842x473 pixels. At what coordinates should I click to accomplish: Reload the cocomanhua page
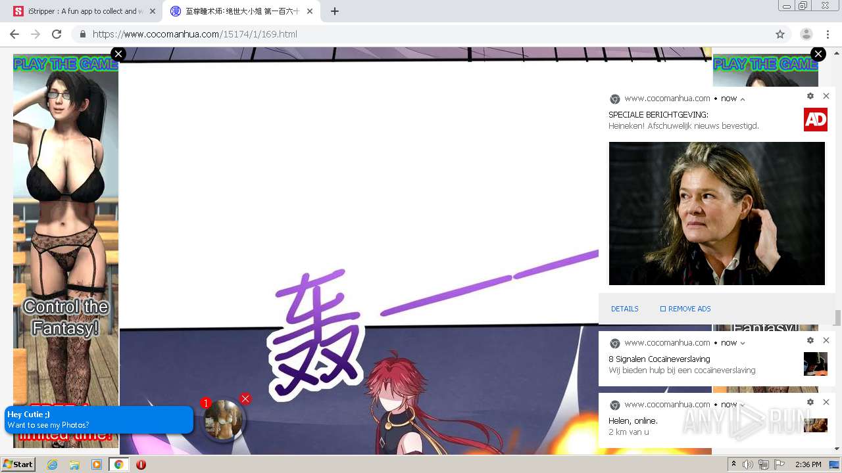[57, 34]
